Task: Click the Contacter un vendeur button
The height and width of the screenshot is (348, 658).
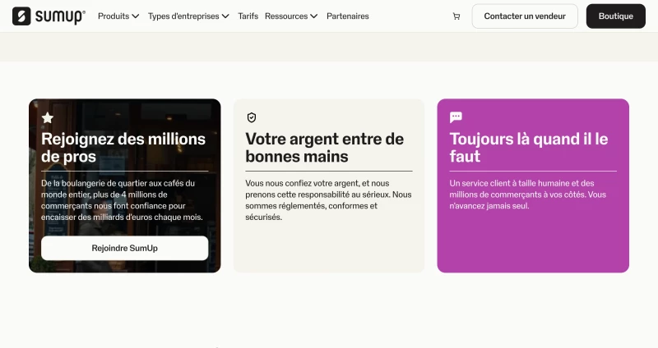Action: pyautogui.click(x=525, y=16)
